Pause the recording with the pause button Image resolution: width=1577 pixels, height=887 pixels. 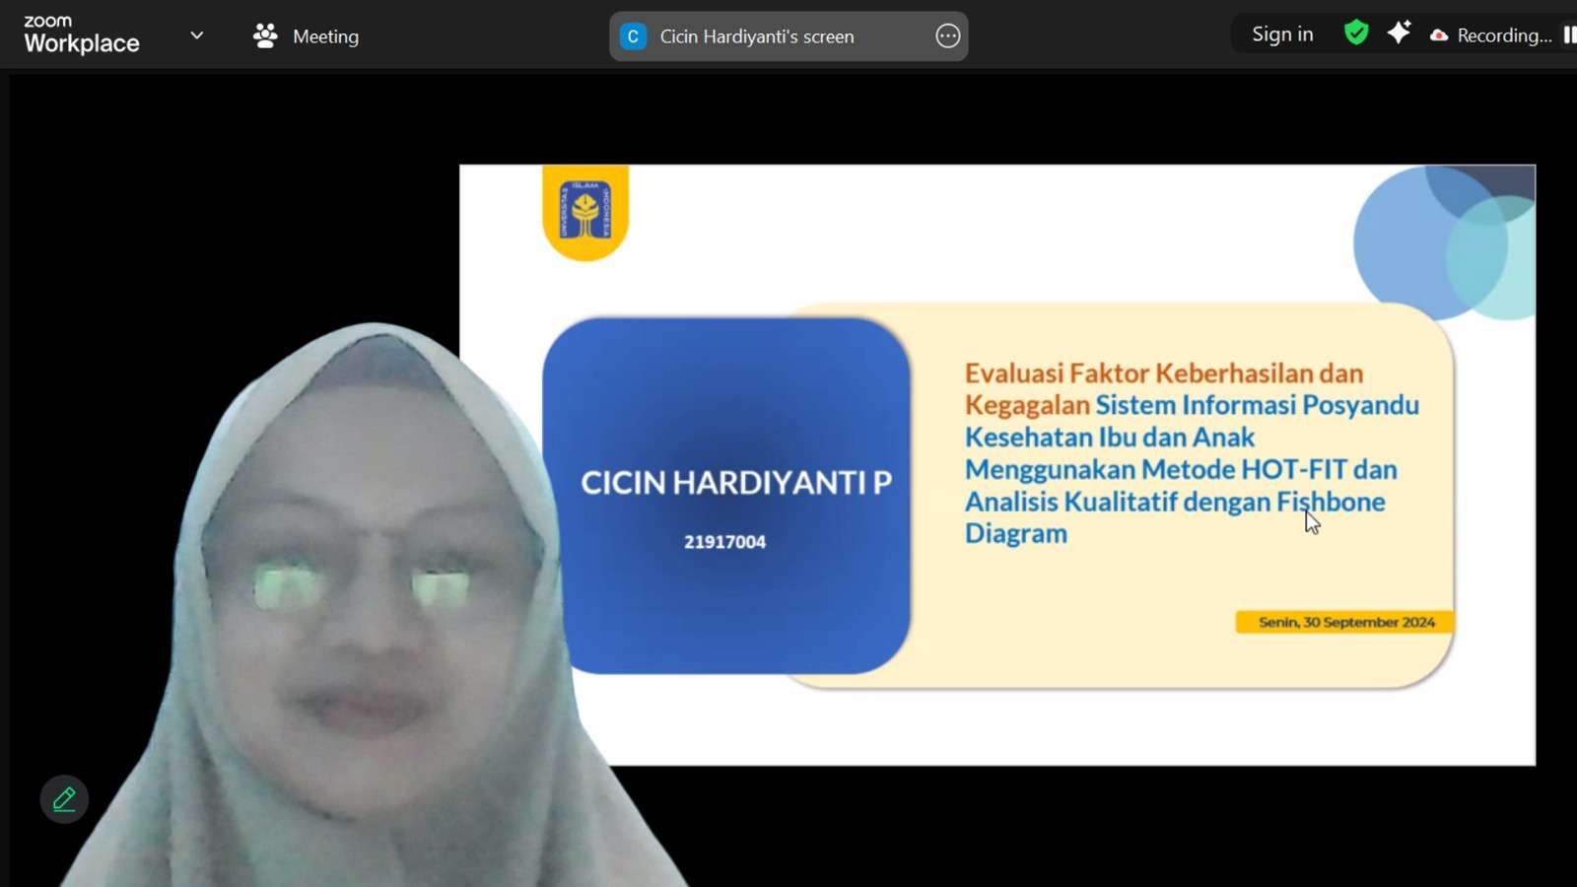click(x=1568, y=35)
